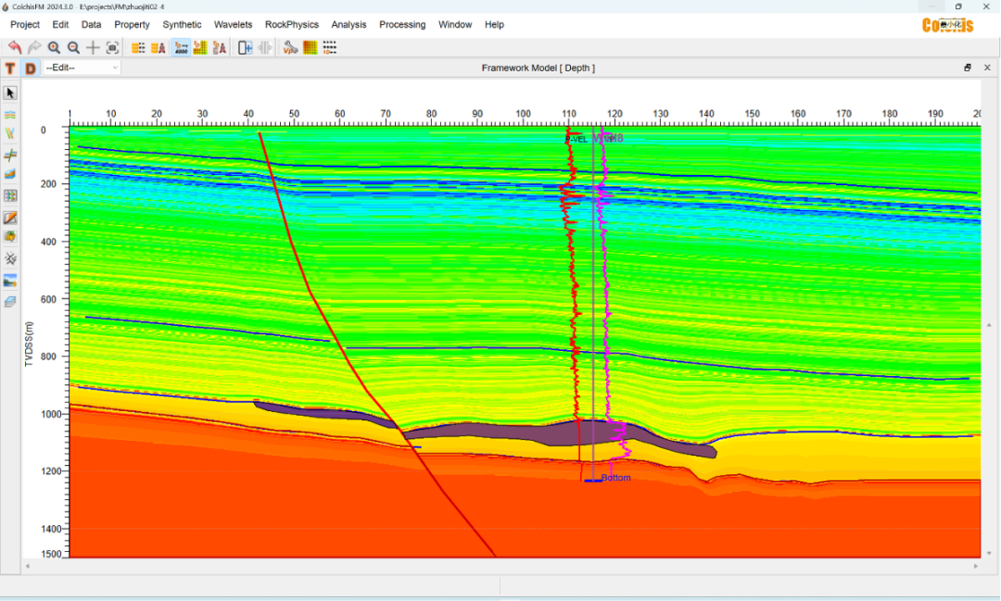Select the crosshair cursor tool
This screenshot has height=601, width=1001.
[x=93, y=47]
